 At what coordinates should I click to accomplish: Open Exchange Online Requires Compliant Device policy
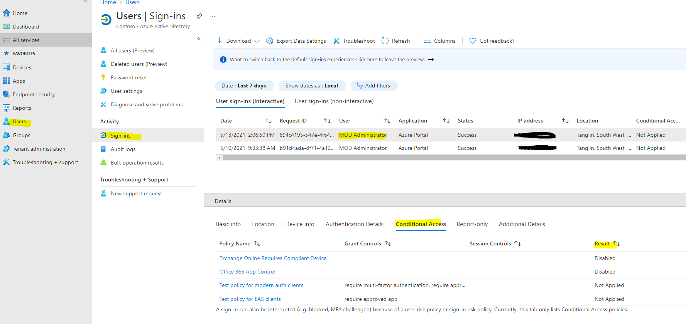[273, 258]
